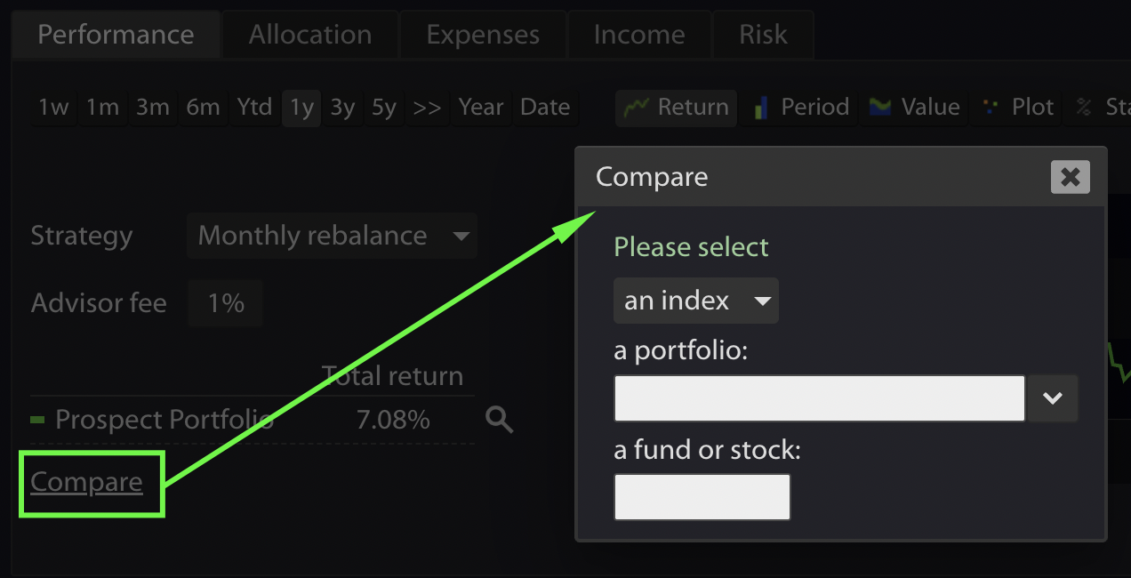
Task: Click the fund or stock input field
Action: [x=702, y=497]
